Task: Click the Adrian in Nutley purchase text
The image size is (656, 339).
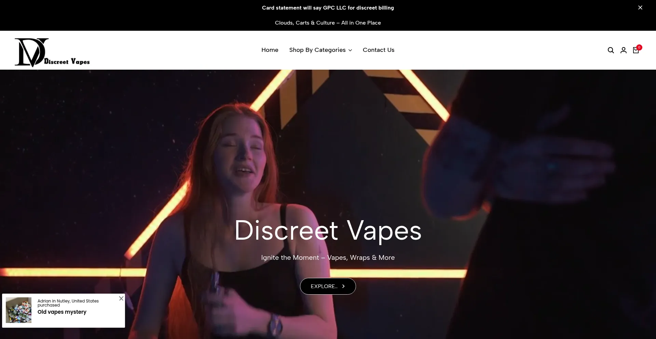Action: [68, 303]
